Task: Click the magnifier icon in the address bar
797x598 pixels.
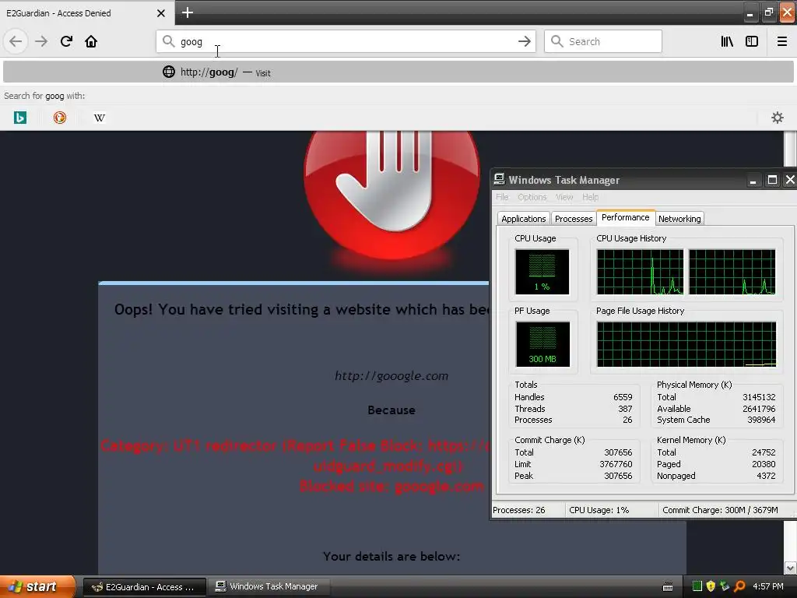Action: [168, 41]
